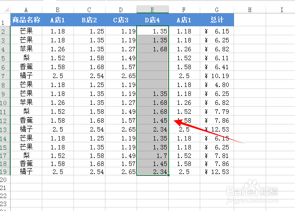Select the ¥ 4.80 total cell
Screen dimensions: 295x211
217,84
